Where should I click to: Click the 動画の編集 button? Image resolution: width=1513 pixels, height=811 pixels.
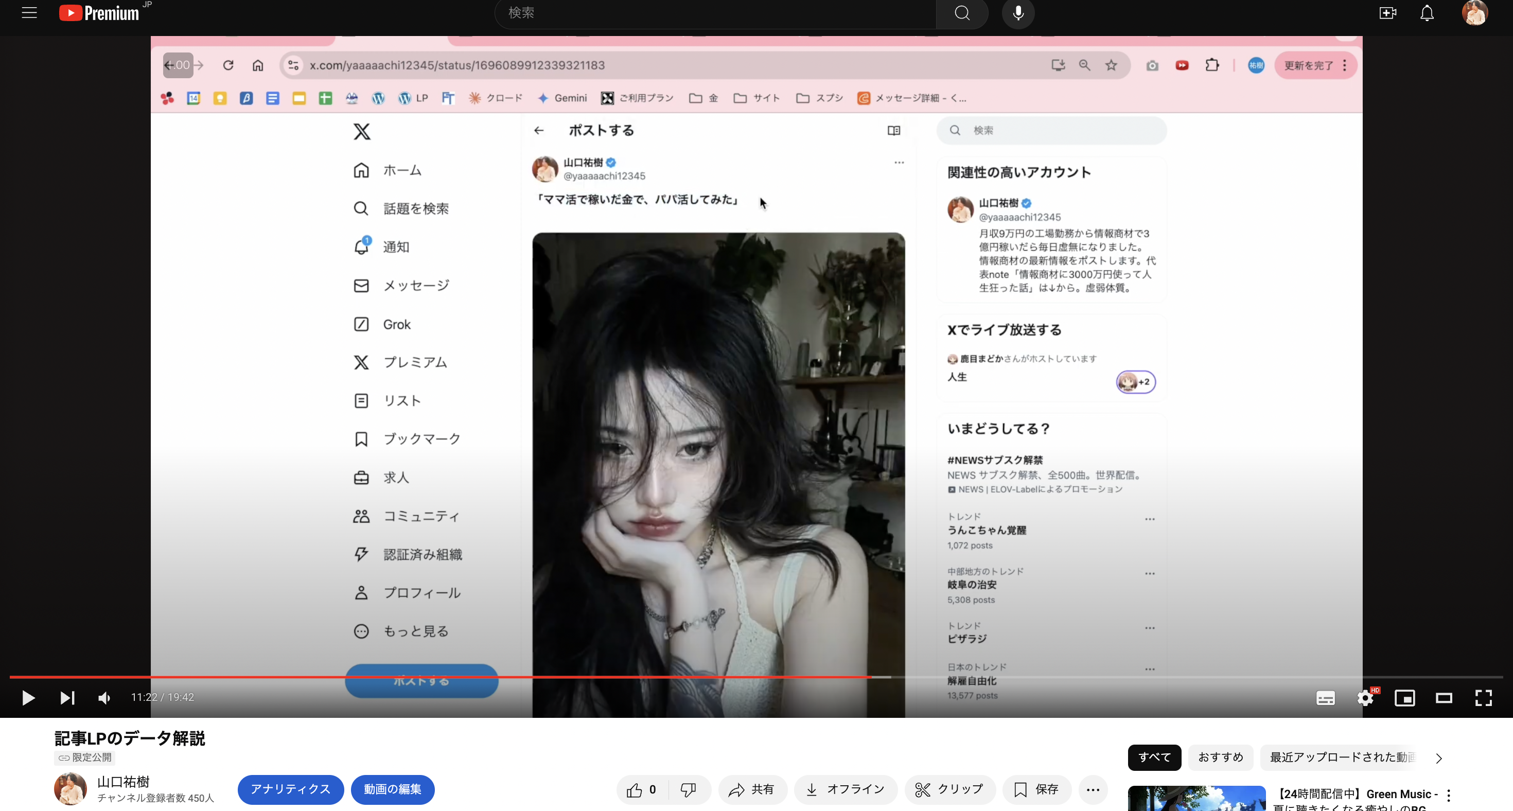pos(392,789)
